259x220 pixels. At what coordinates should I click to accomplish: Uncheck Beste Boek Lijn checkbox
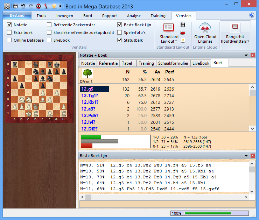click(x=120, y=25)
